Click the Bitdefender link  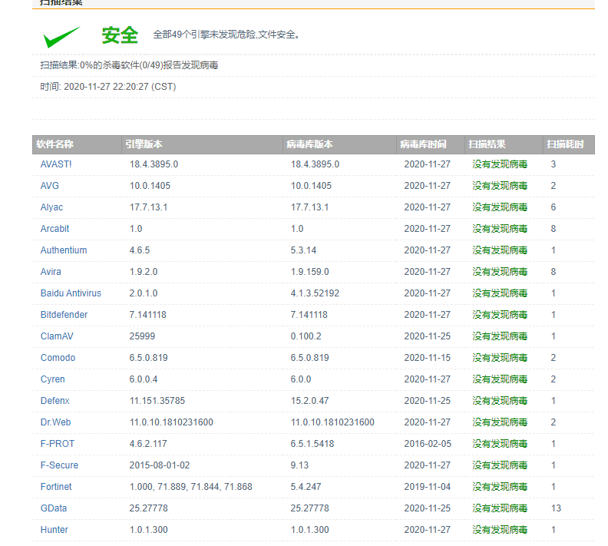64,315
